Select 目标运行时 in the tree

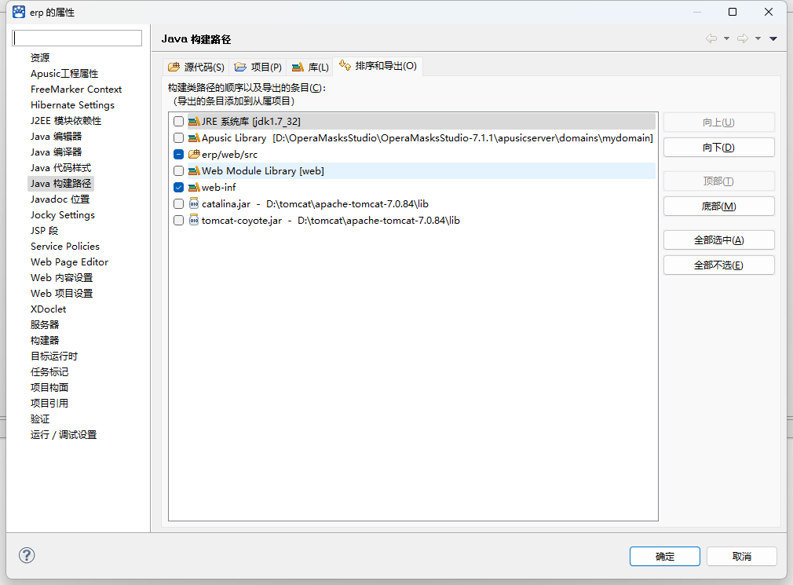[54, 356]
